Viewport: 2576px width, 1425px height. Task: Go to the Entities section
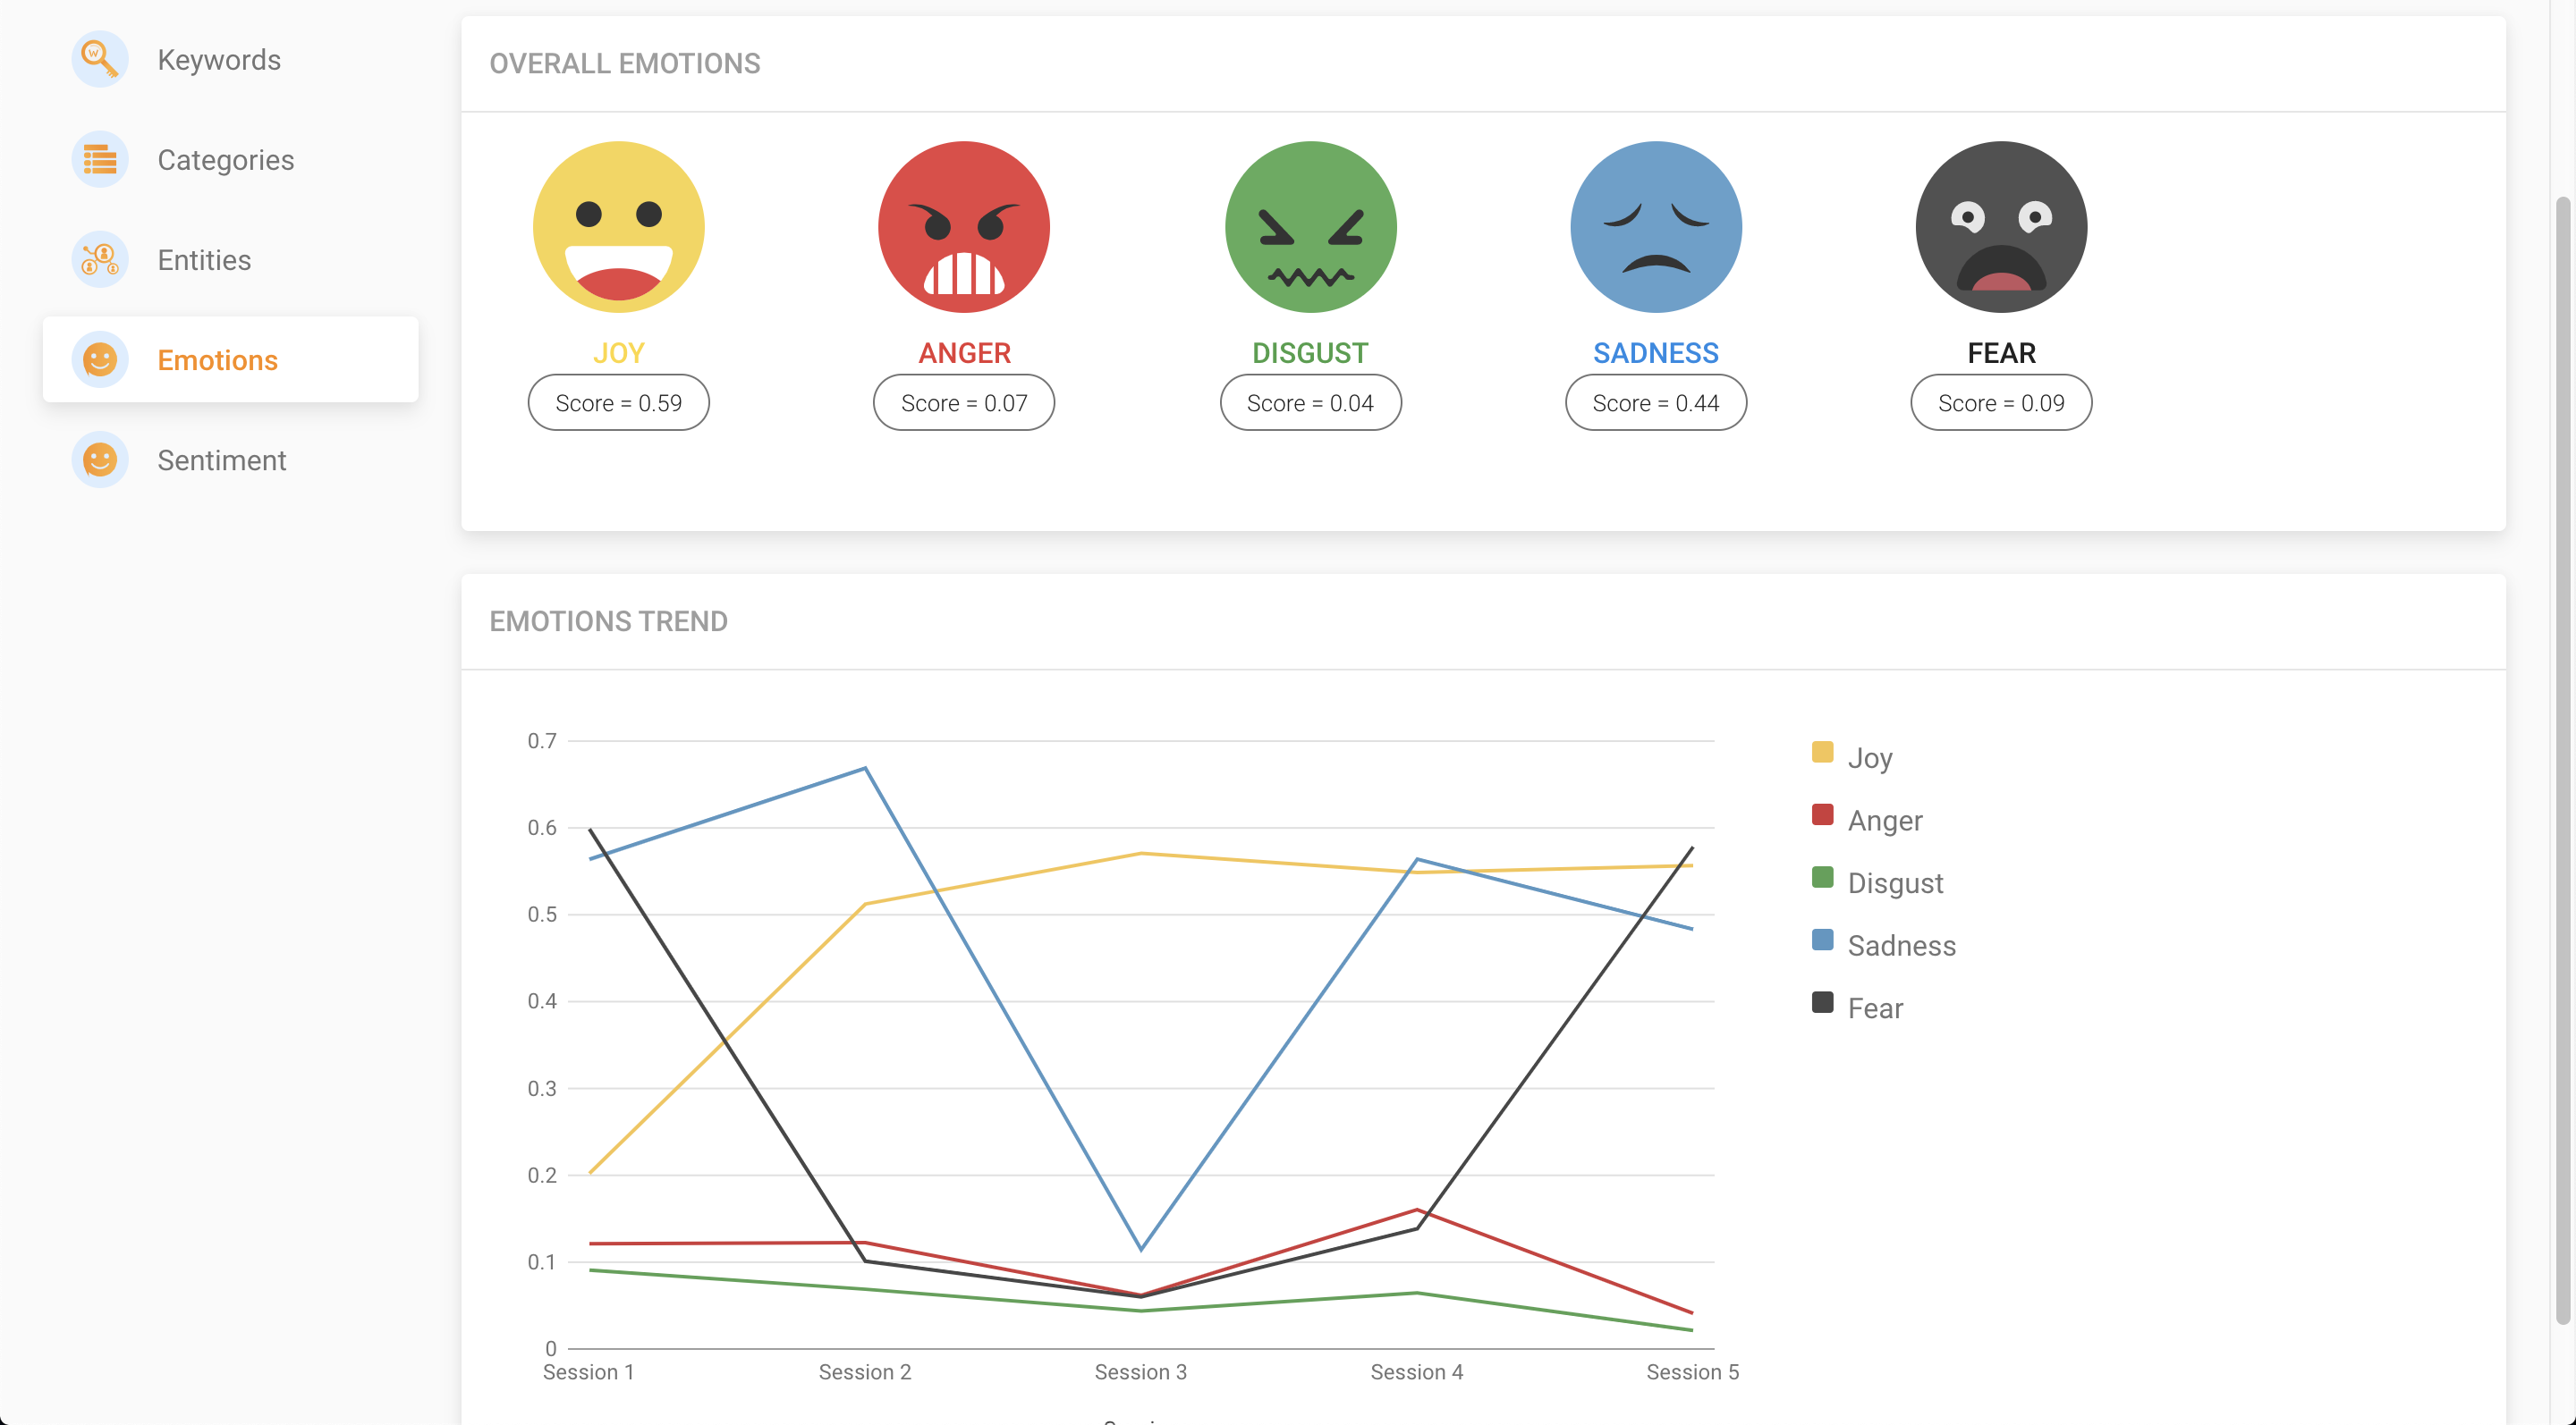(230, 259)
